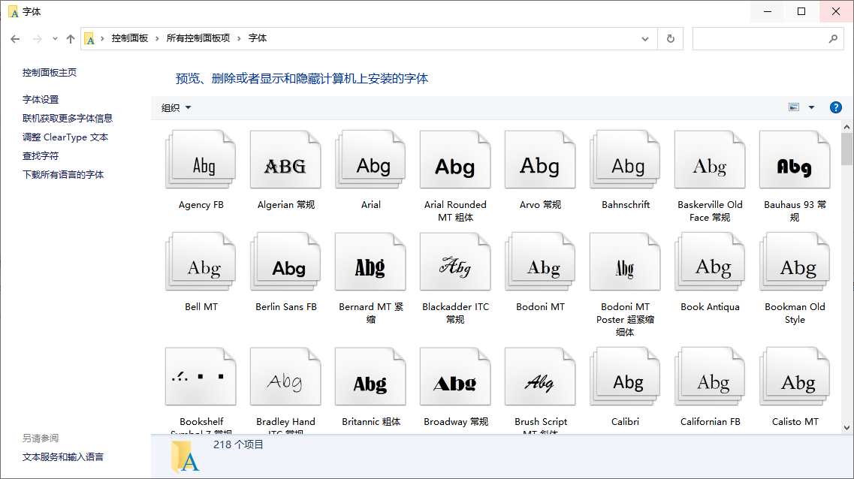The height and width of the screenshot is (479, 854).
Task: Expand the chevron after the address bar folder icon
Action: point(102,38)
